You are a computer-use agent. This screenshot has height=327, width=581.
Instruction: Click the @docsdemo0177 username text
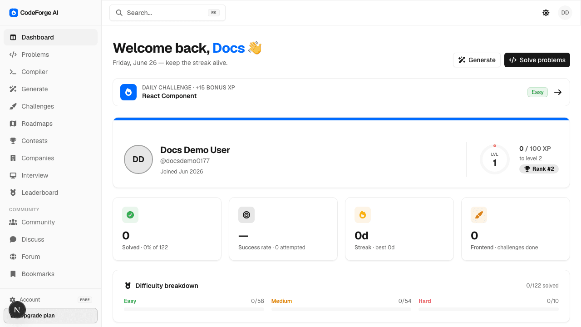[185, 161]
